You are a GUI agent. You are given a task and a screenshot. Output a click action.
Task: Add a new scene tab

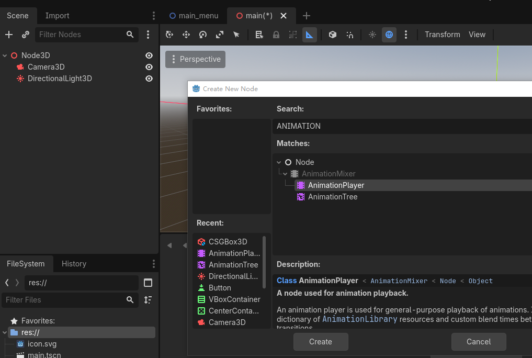click(307, 16)
